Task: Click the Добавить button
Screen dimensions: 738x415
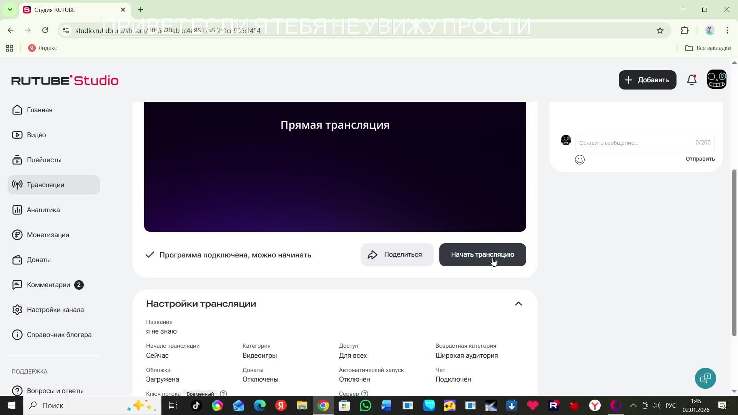Action: tap(647, 80)
